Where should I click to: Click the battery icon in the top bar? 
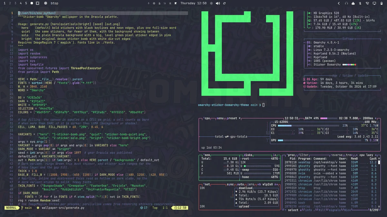point(381,3)
